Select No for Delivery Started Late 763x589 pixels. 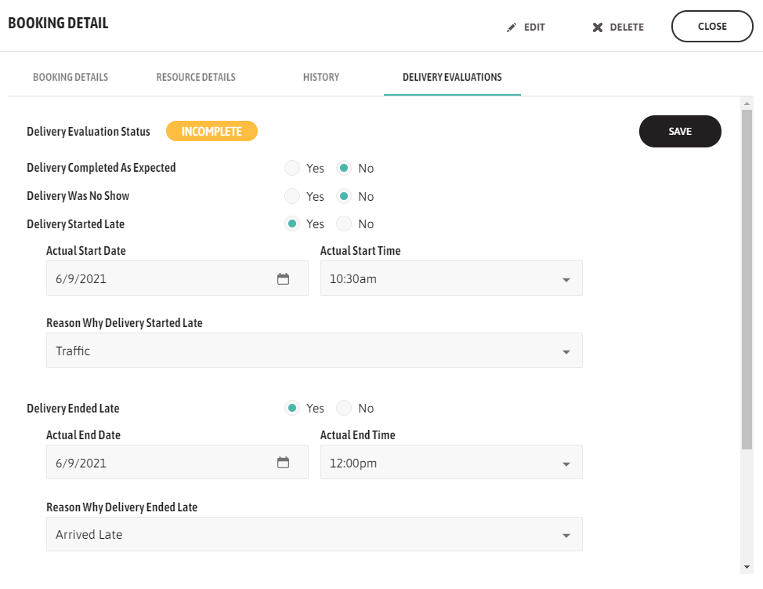coord(344,224)
